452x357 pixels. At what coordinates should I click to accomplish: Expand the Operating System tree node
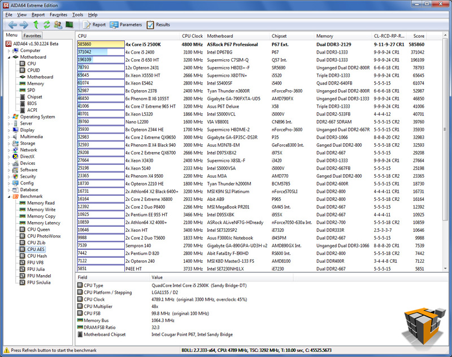tap(8, 117)
